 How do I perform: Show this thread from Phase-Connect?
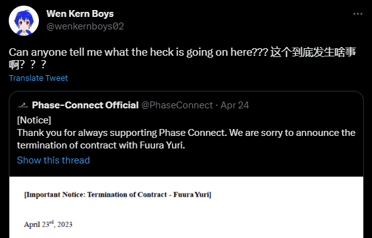tap(53, 160)
